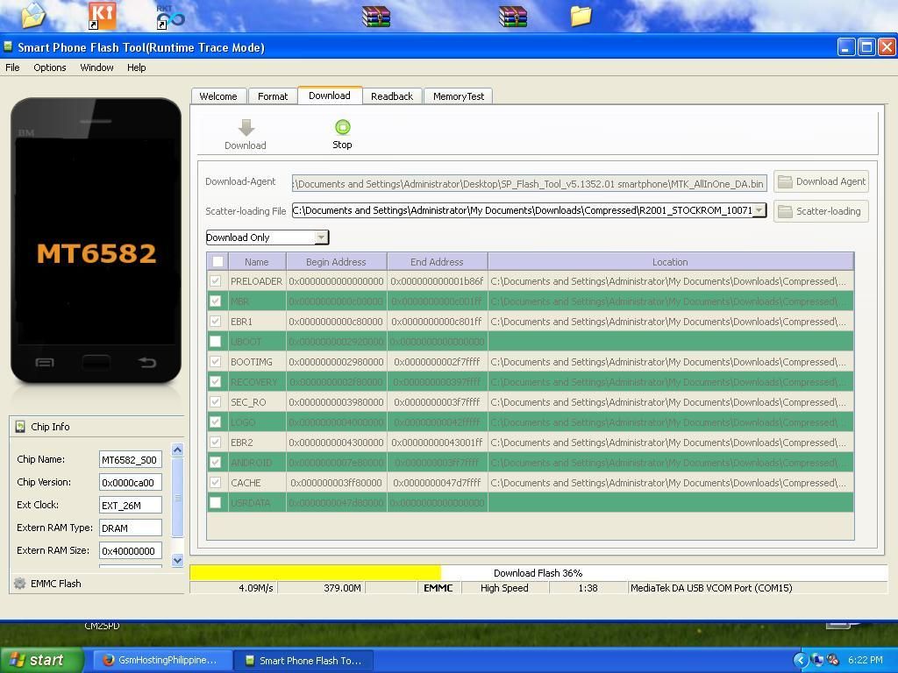898x673 pixels.
Task: Open the RKT desktop shortcut icon
Action: tap(170, 16)
